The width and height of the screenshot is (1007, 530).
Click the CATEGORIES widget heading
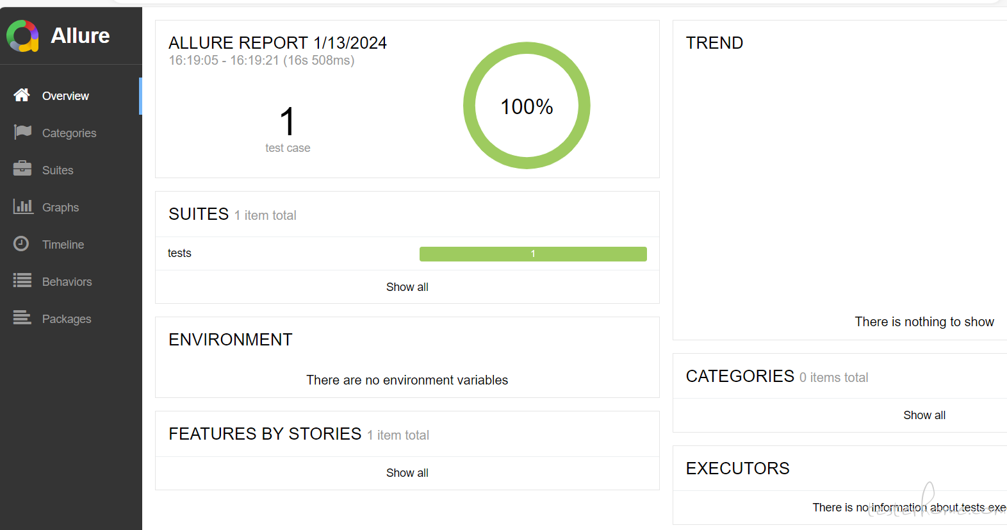tap(740, 376)
